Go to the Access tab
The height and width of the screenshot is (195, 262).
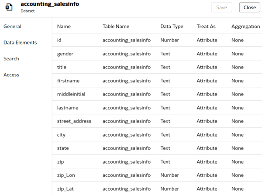pyautogui.click(x=11, y=75)
